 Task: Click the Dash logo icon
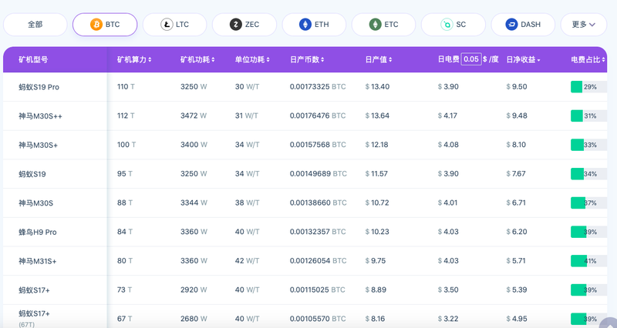(511, 25)
